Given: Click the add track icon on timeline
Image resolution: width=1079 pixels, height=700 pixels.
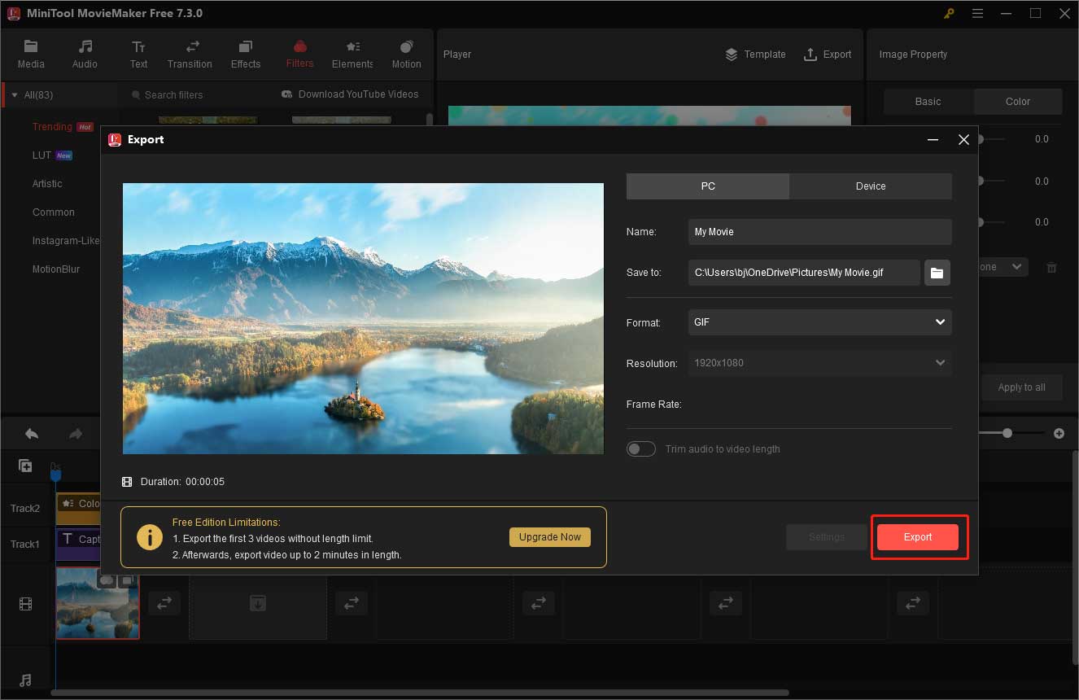Looking at the screenshot, I should tap(26, 466).
